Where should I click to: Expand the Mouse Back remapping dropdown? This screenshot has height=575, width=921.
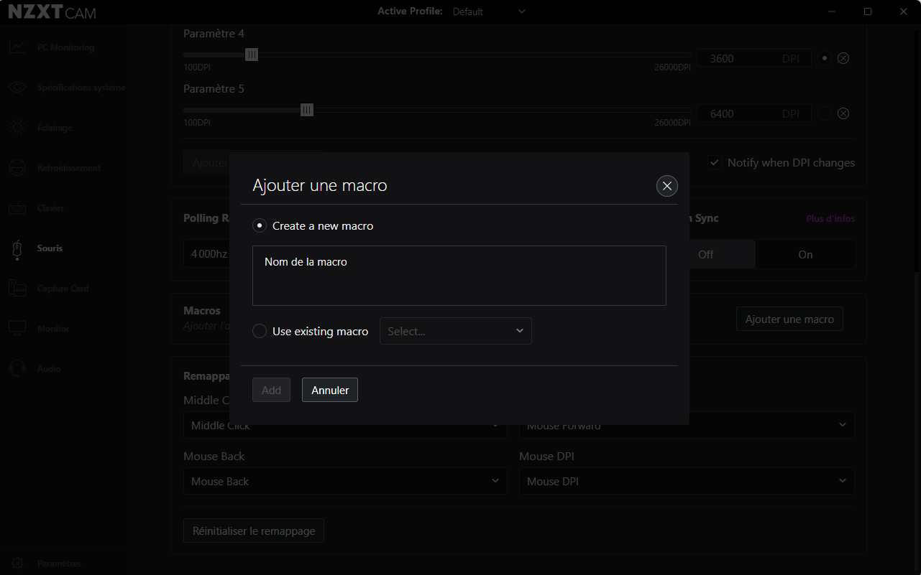[345, 481]
